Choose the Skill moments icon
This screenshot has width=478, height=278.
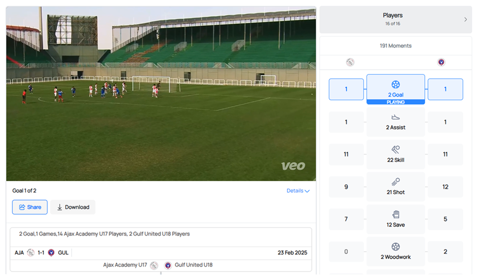pos(396,150)
